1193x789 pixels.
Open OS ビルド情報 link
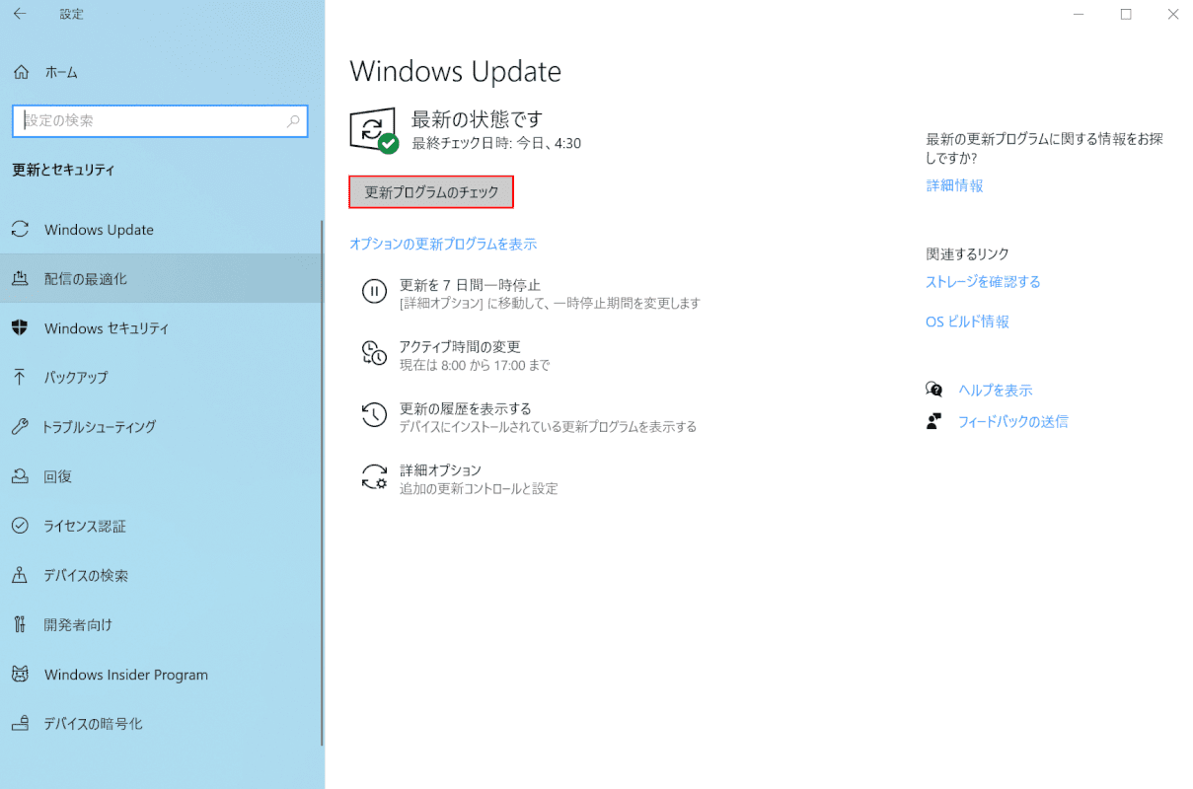click(x=967, y=322)
